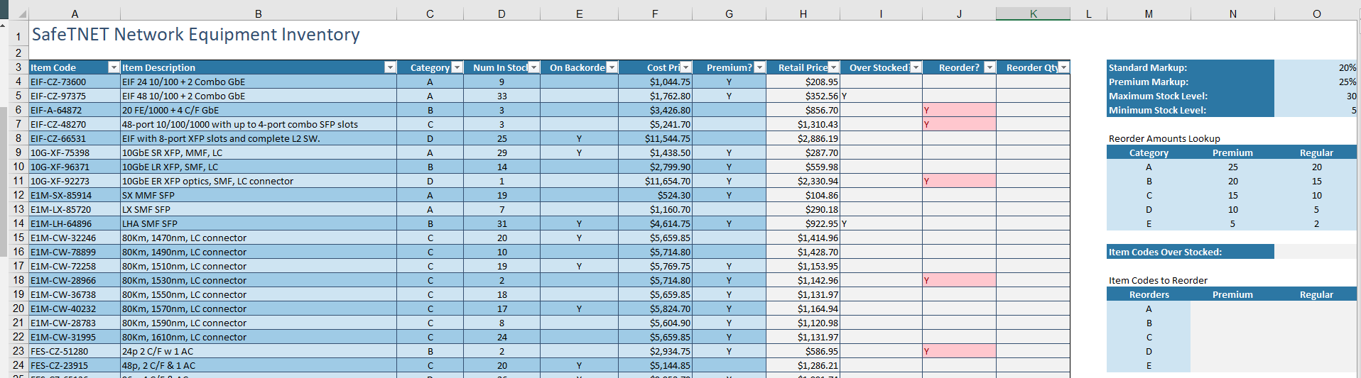This screenshot has width=1361, height=378.
Task: Open the Reorder Qty filter dropdown
Action: (x=1063, y=67)
